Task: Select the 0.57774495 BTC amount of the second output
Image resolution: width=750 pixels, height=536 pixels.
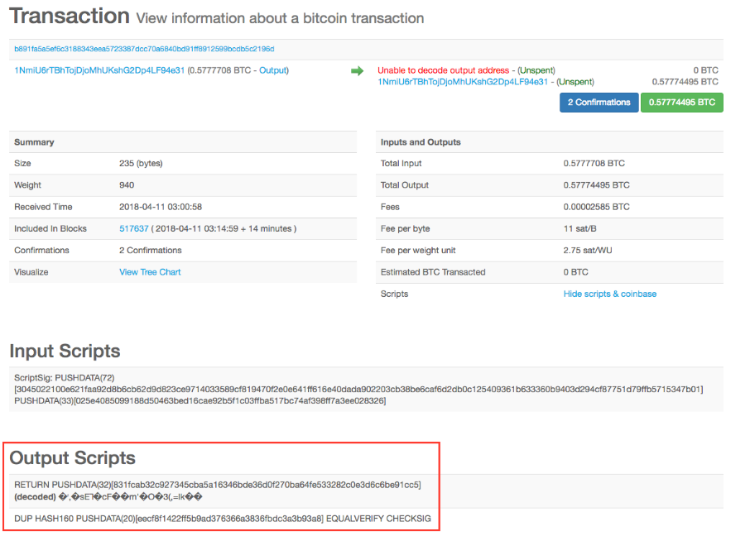Action: 685,82
